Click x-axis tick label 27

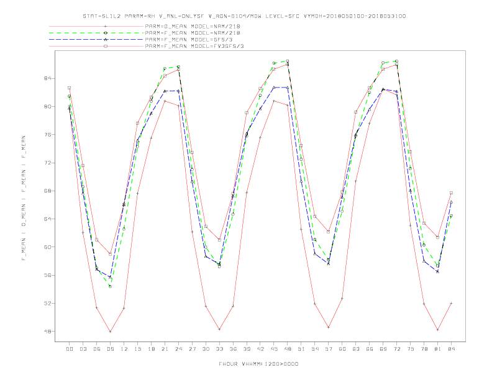[x=192, y=349]
